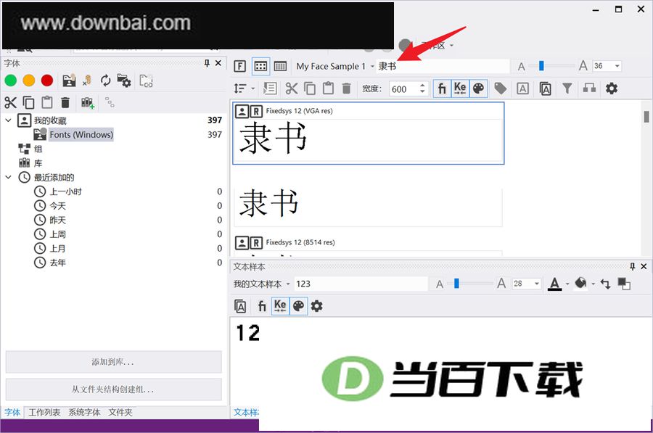Click the orange status circle in the 字体 panel

tap(29, 81)
